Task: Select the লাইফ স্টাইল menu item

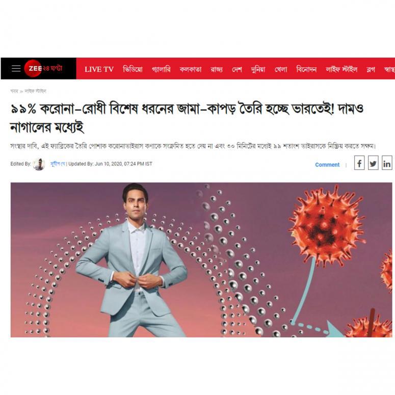Action: click(341, 69)
